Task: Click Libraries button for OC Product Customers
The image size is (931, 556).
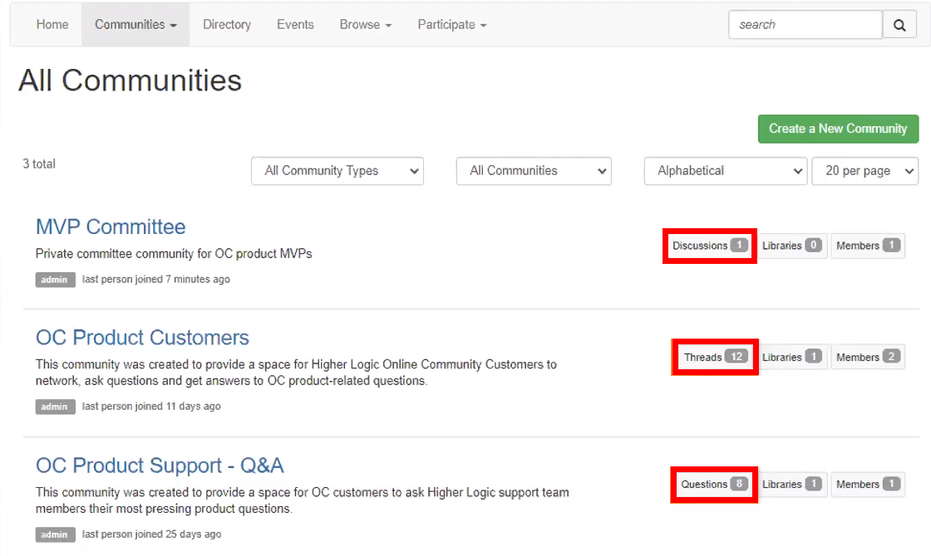Action: [792, 357]
